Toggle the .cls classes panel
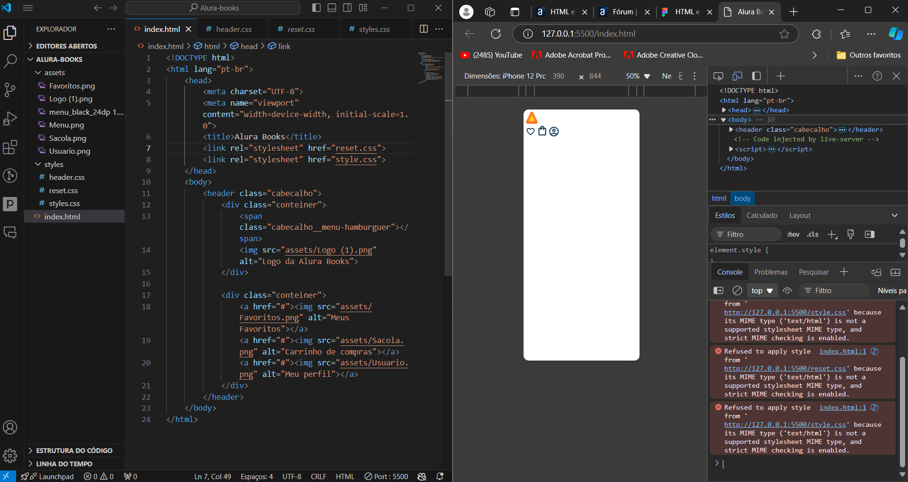The height and width of the screenshot is (482, 908). pyautogui.click(x=813, y=234)
